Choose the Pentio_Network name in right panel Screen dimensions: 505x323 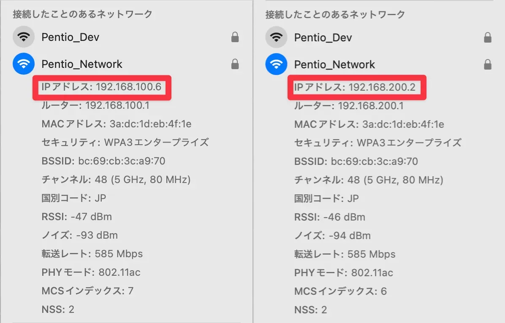click(x=334, y=65)
